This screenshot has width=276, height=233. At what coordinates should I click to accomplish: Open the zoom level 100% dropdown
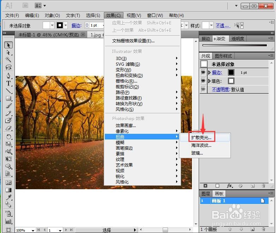[33, 230]
